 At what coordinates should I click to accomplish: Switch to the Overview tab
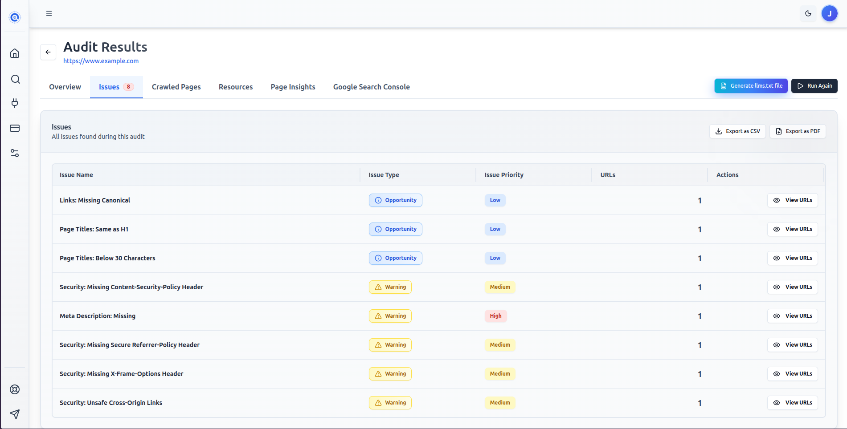click(x=65, y=87)
